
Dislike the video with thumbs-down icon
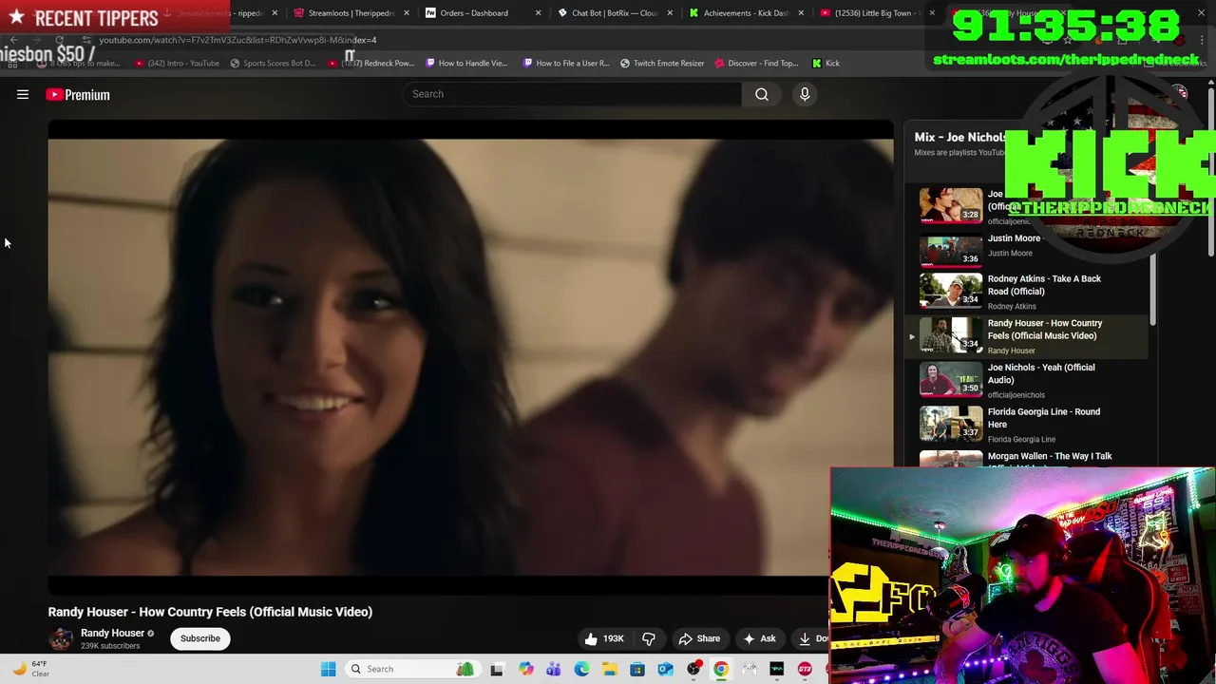click(649, 638)
